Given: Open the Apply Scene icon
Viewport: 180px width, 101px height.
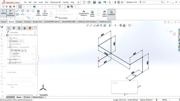Looking at the screenshot, I should click(x=124, y=26).
